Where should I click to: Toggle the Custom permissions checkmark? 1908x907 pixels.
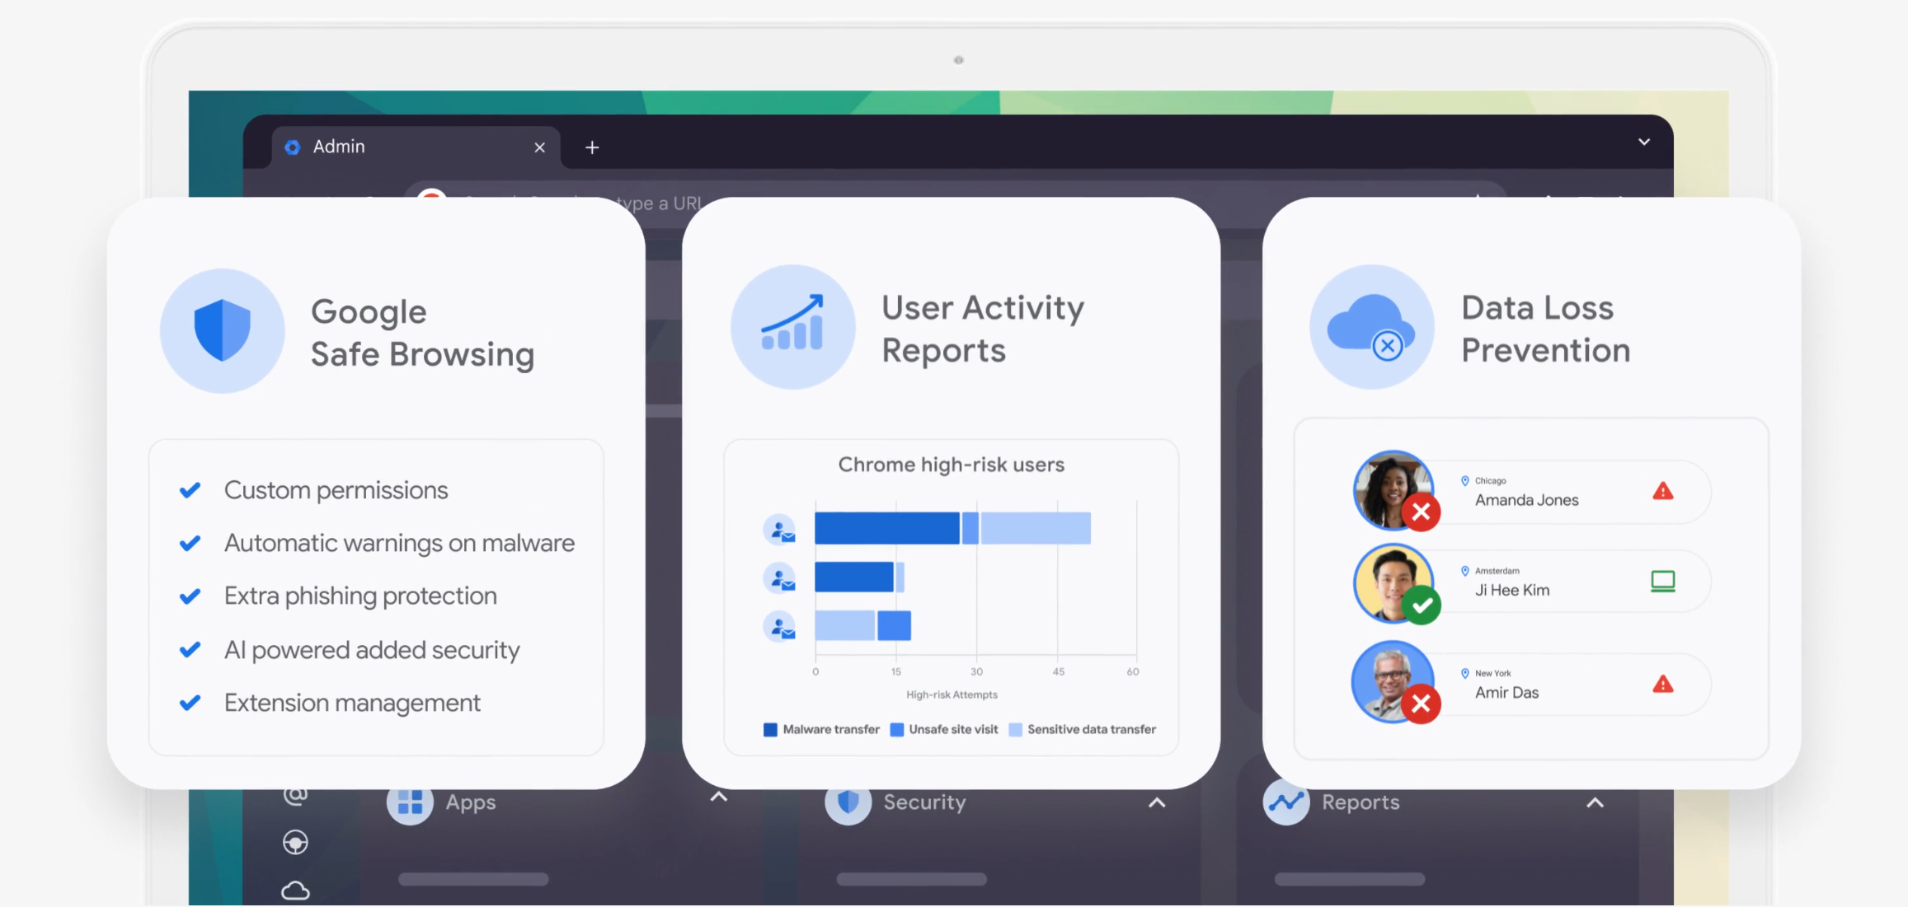click(190, 491)
